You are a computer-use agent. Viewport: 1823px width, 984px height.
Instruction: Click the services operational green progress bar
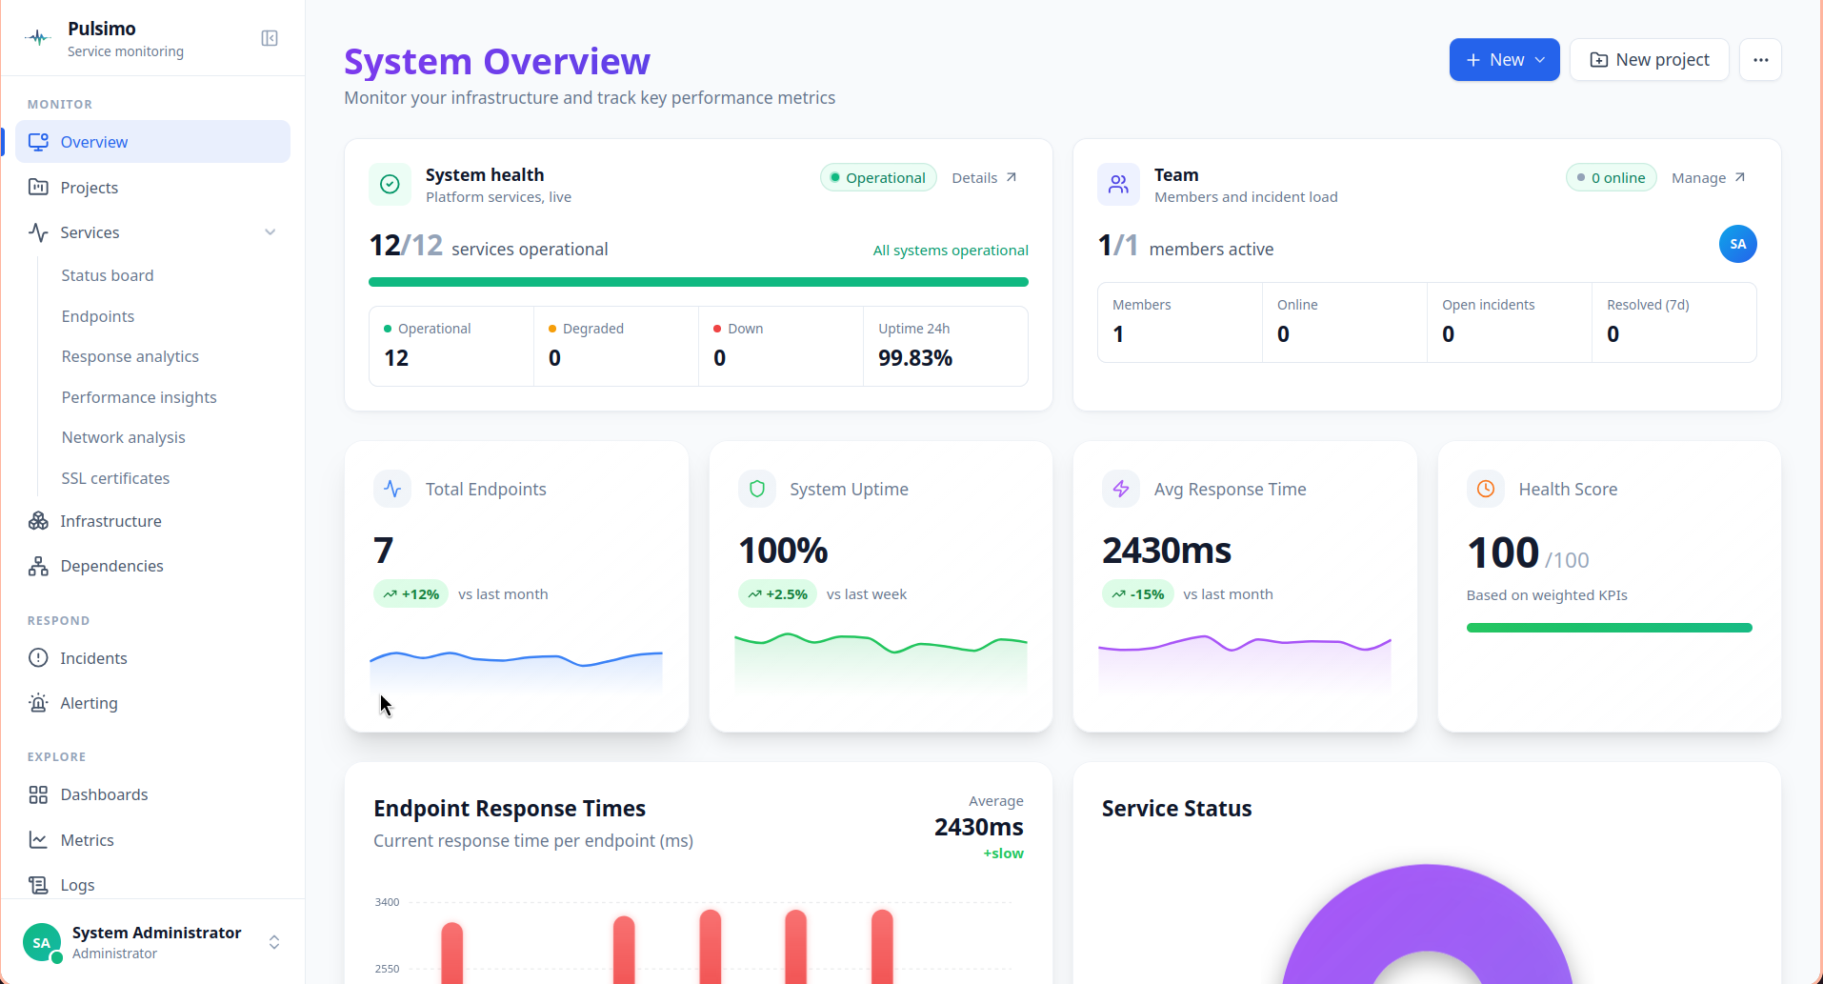click(x=698, y=282)
